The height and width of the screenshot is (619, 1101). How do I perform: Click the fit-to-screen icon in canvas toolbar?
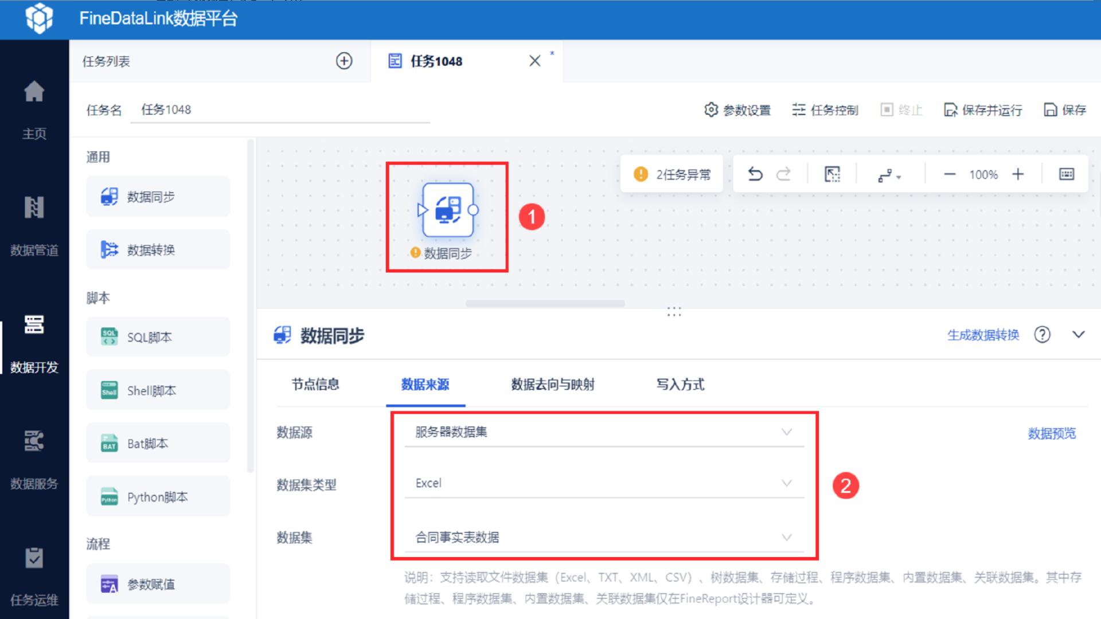point(831,174)
